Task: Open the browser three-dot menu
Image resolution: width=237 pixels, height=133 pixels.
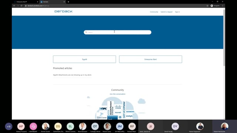Action: tap(223, 6)
